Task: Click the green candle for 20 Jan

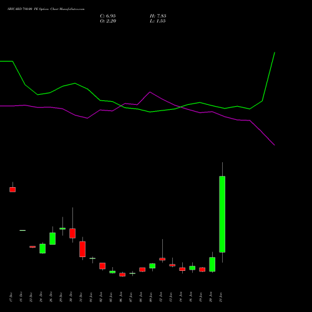Action: 212,265
